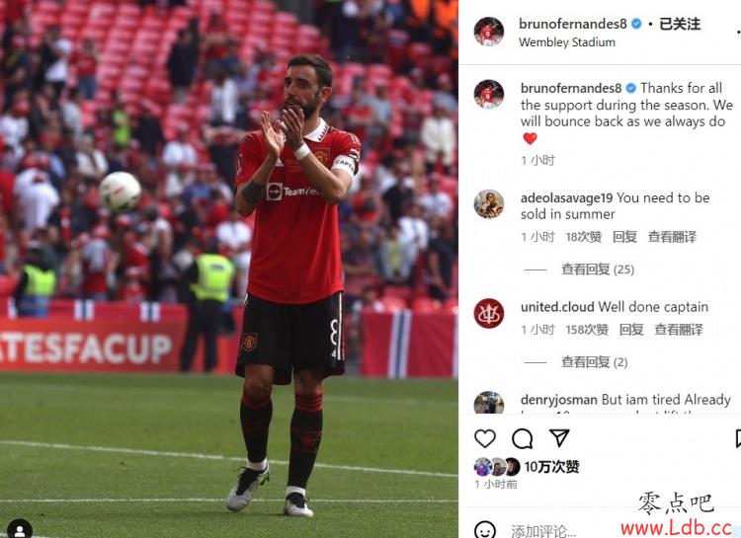Open emoji picker in comment box

click(485, 530)
